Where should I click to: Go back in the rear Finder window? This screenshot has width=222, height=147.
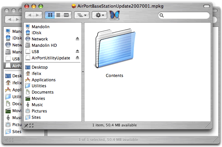coord(9,20)
